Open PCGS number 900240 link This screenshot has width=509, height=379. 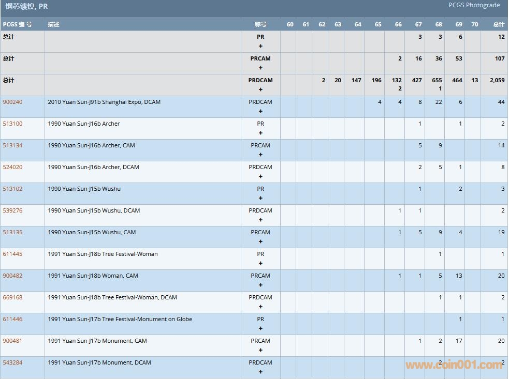[x=12, y=102]
